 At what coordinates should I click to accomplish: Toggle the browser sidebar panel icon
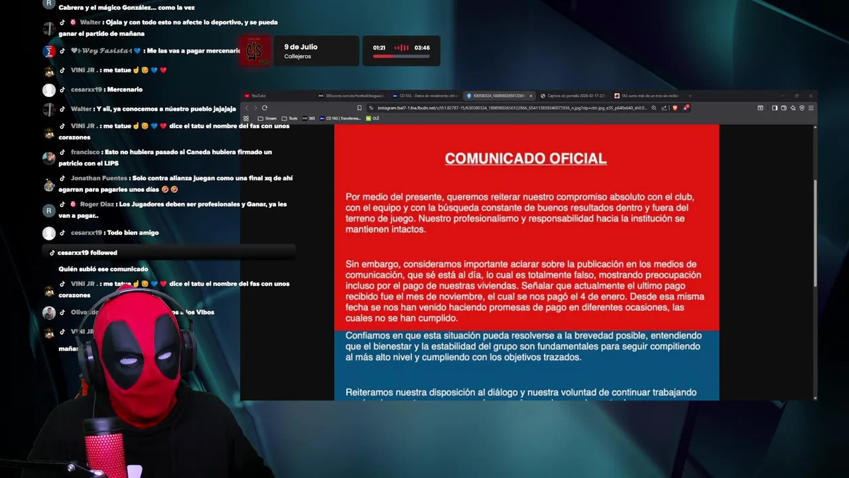coord(775,108)
